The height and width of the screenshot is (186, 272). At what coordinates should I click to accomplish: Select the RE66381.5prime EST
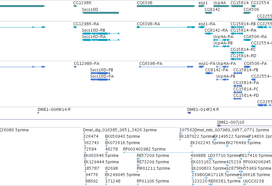[x=210, y=184]
